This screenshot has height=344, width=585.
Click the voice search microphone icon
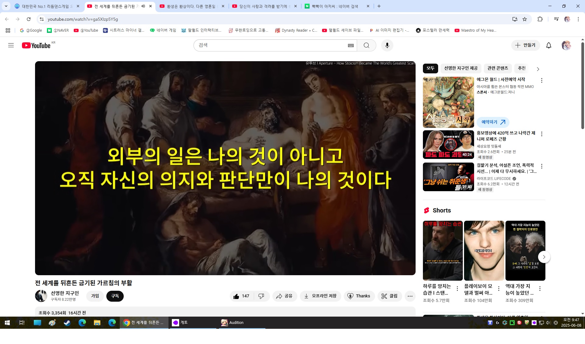(387, 45)
